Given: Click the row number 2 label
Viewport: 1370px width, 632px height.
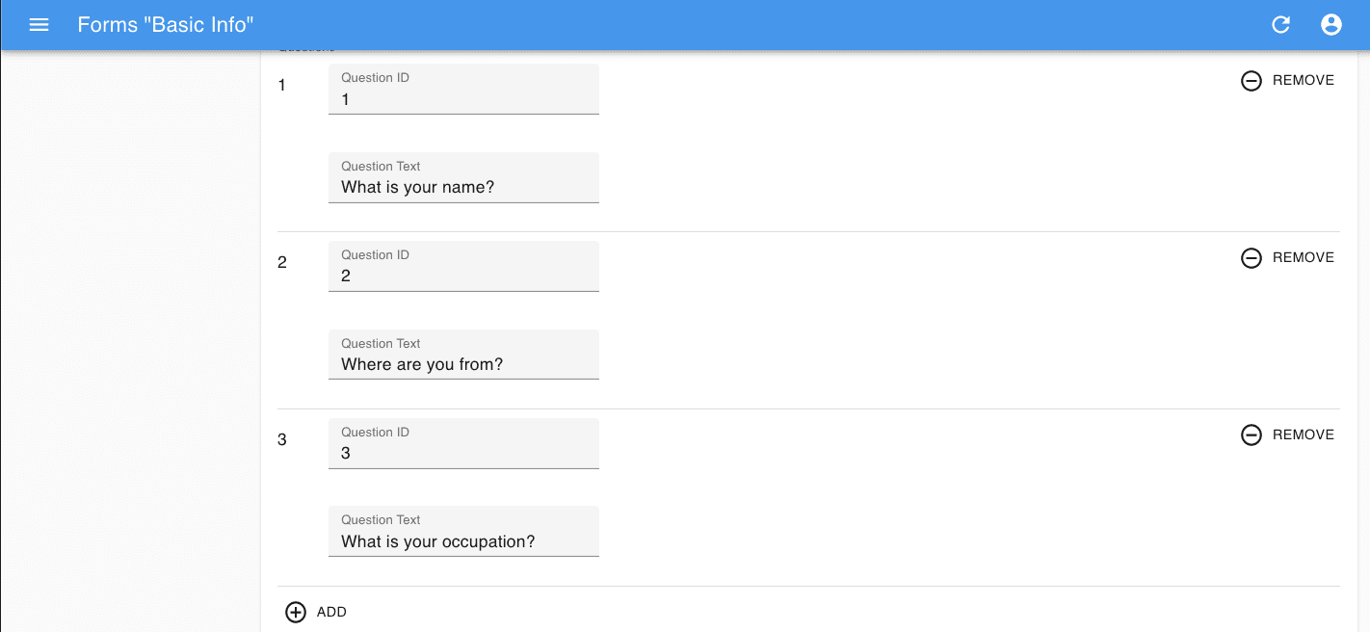Looking at the screenshot, I should (x=282, y=262).
